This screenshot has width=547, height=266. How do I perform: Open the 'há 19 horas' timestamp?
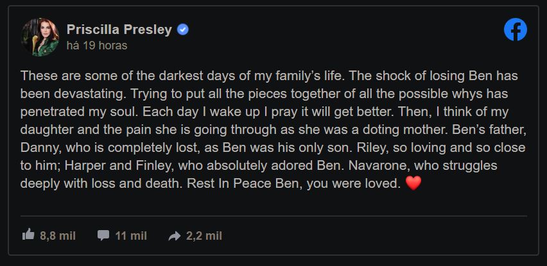(97, 46)
